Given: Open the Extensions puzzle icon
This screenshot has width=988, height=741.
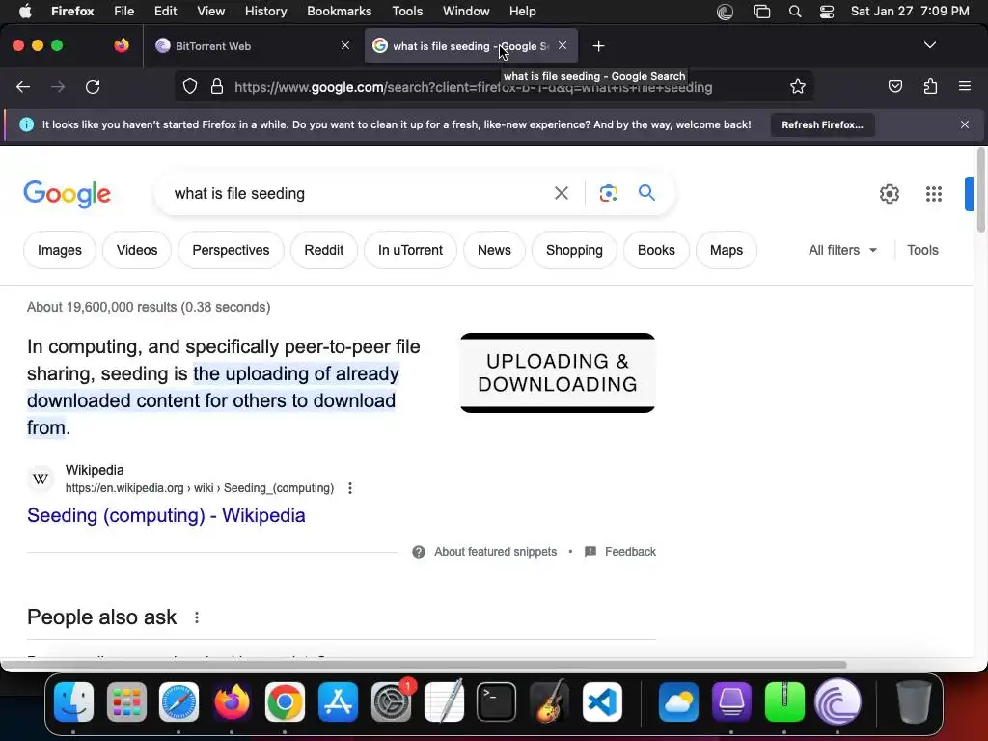Looking at the screenshot, I should (x=930, y=86).
